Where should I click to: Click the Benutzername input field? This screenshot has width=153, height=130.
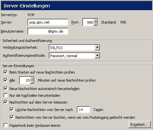click(48, 31)
